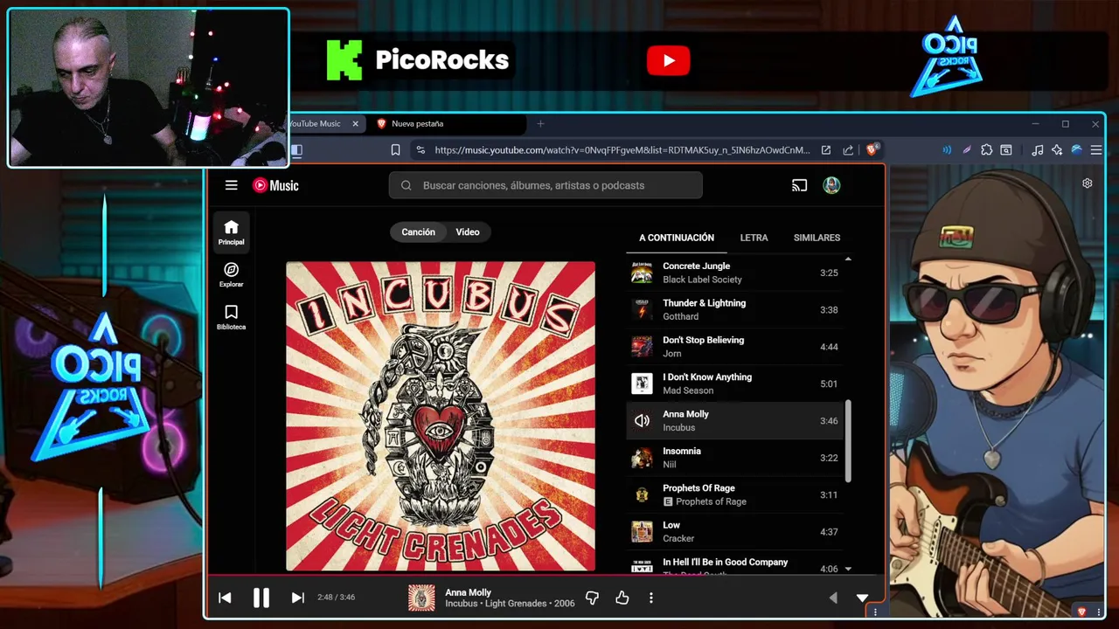Like Anna Molly with thumbs up
Image resolution: width=1119 pixels, height=629 pixels.
coord(622,598)
